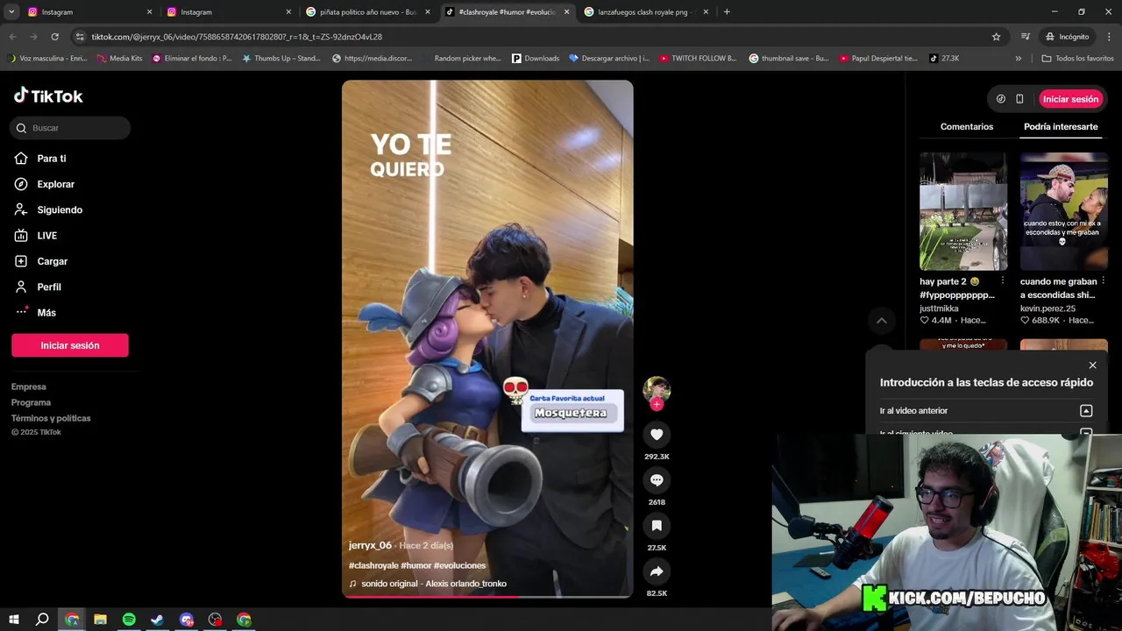
Task: Open comments via the speech bubble icon
Action: click(657, 480)
